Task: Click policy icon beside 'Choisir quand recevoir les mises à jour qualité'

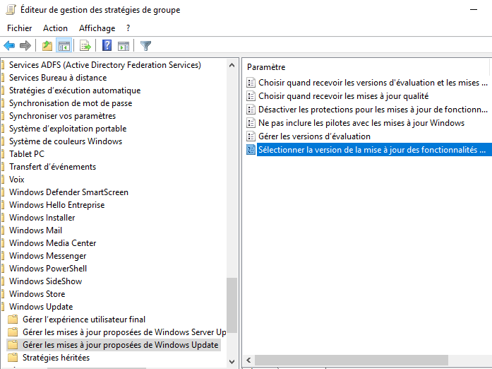Action: coord(251,96)
